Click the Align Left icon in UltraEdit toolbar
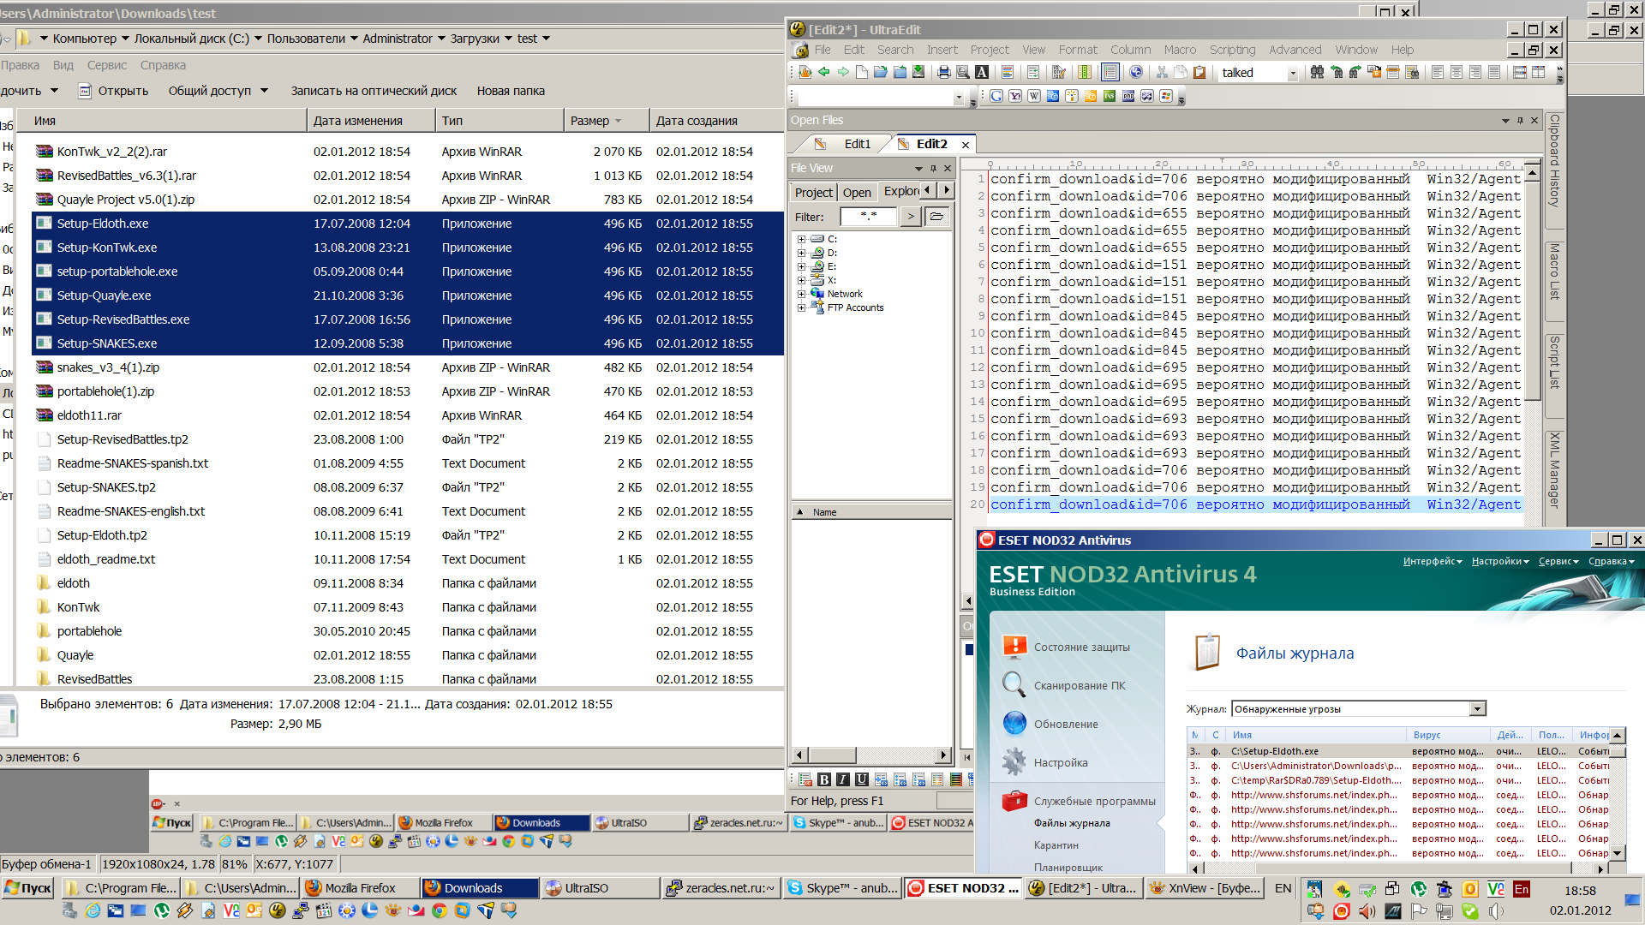Viewport: 1645px width, 925px height. point(1438,73)
